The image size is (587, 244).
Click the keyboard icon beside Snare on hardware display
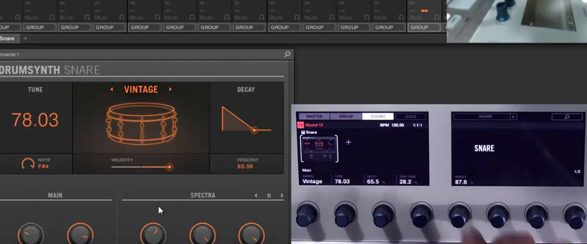coord(303,132)
